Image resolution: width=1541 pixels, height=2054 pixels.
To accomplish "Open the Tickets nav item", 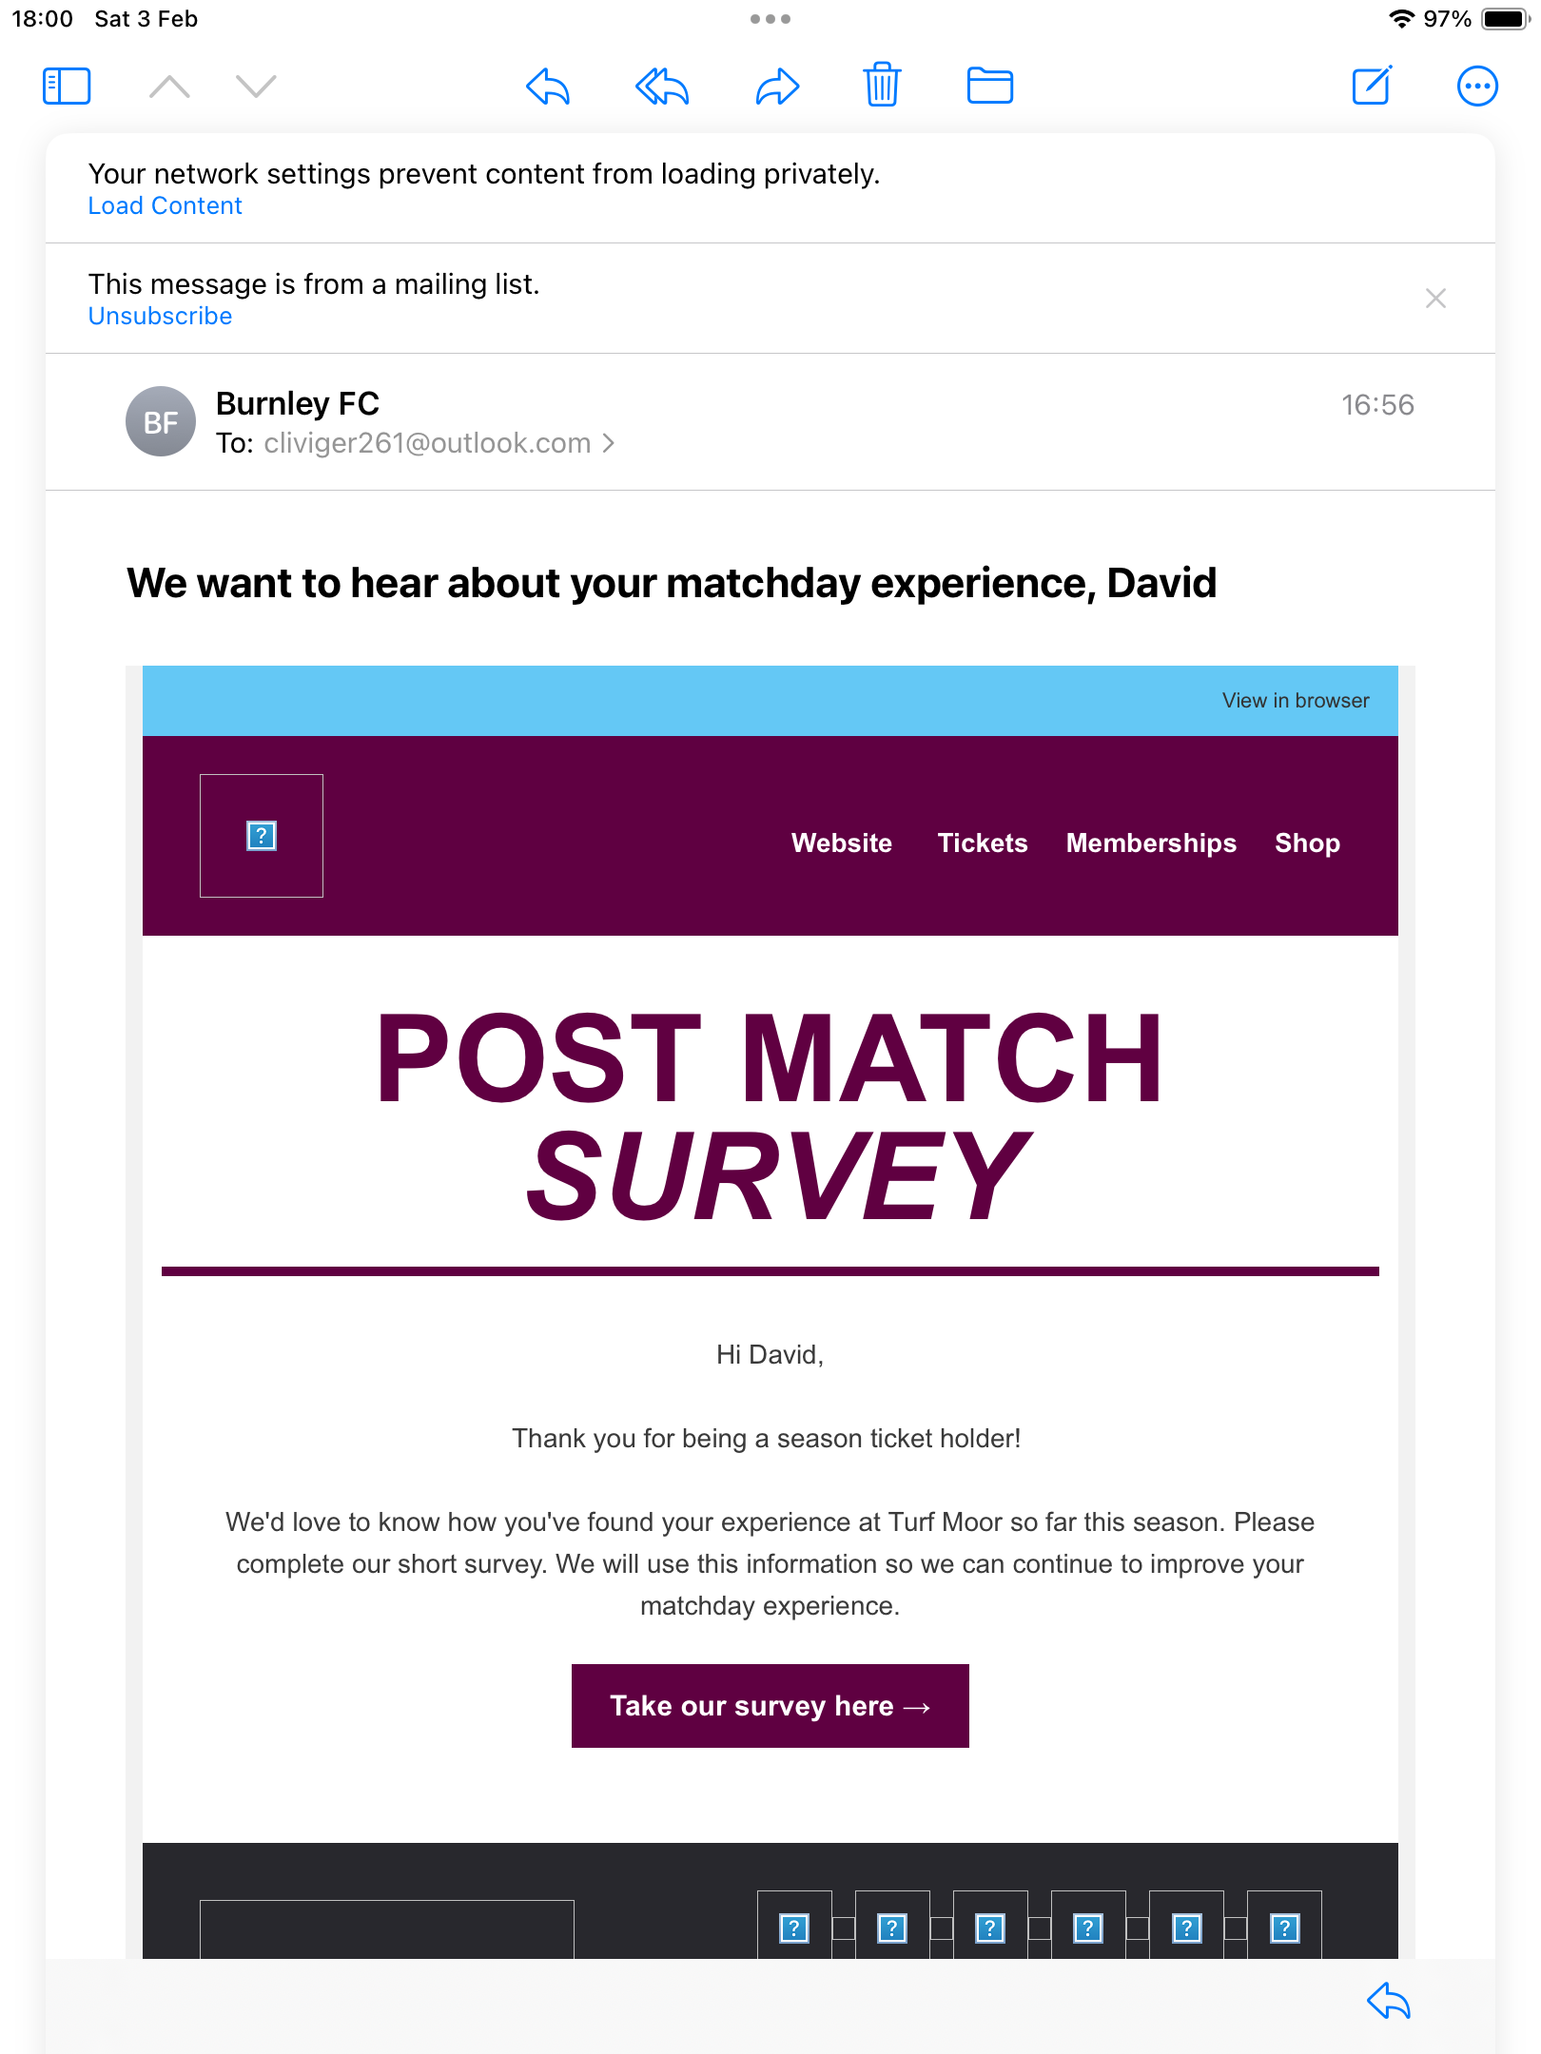I will pyautogui.click(x=983, y=843).
